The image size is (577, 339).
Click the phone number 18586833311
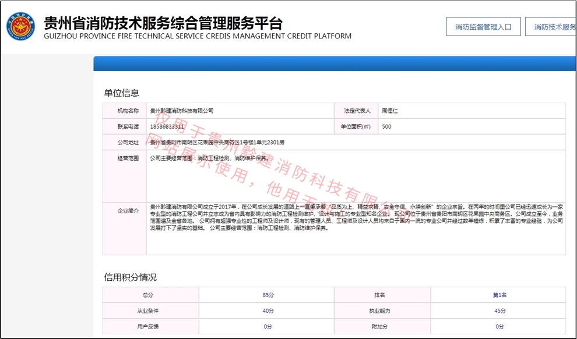pyautogui.click(x=167, y=126)
